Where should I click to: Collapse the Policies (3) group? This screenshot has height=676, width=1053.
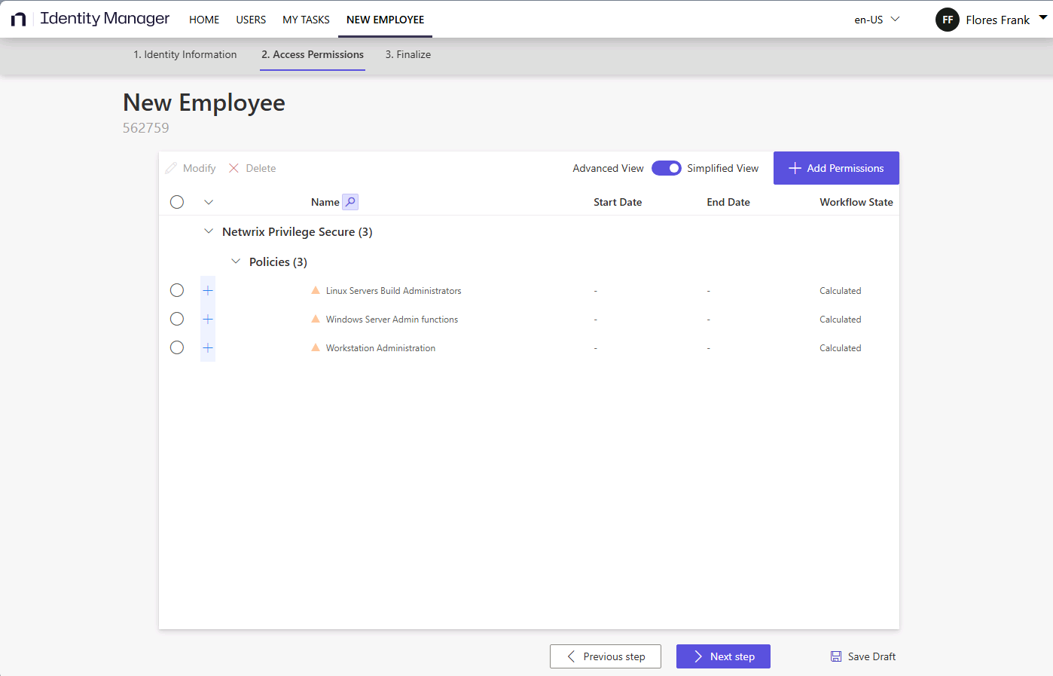pyautogui.click(x=236, y=262)
